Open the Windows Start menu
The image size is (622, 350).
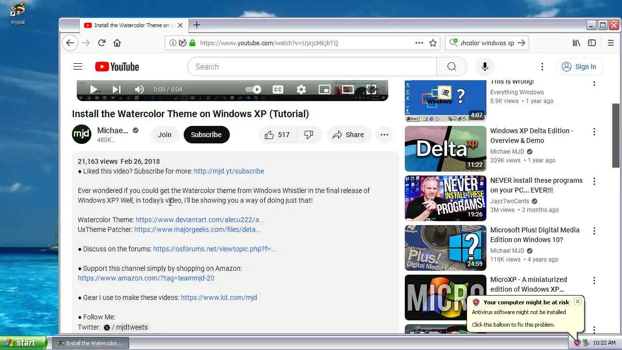click(x=23, y=343)
